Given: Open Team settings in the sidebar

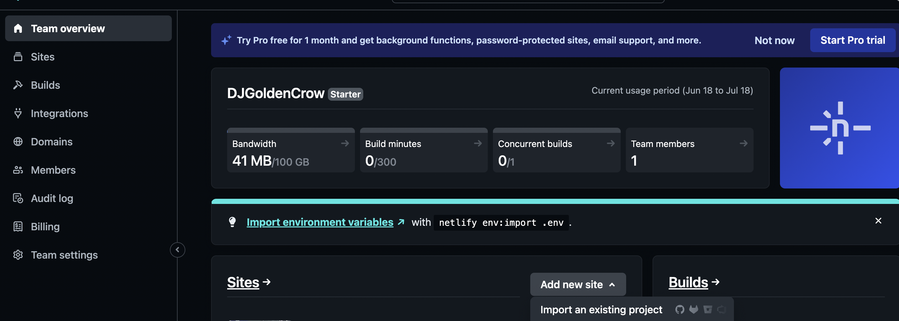Looking at the screenshot, I should [88, 254].
